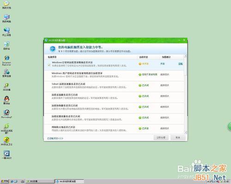This screenshot has height=184, width=231.
Task: Click the vertical scrollbar thumb in the list
Action: point(186,66)
